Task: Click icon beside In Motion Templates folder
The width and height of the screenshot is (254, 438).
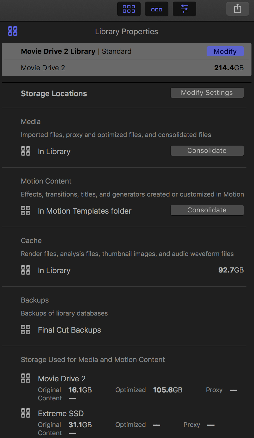Action: click(26, 211)
